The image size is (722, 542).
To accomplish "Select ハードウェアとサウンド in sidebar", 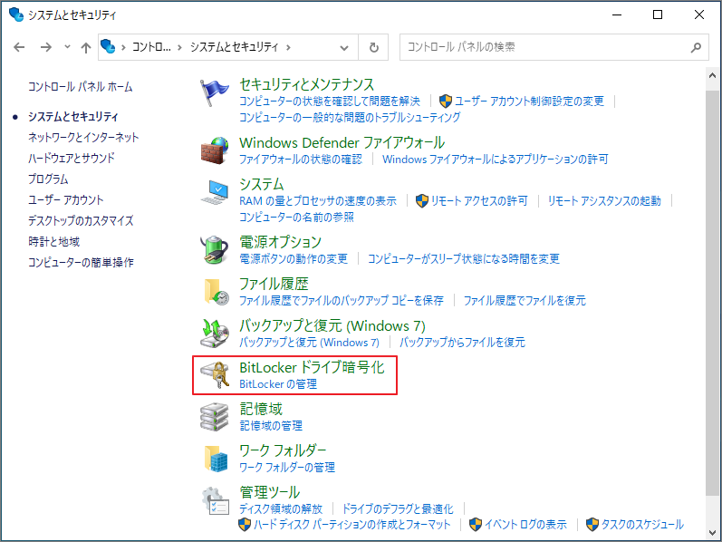I will click(72, 158).
